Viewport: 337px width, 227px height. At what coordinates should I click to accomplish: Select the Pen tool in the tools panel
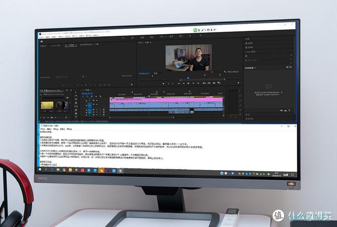76,110
